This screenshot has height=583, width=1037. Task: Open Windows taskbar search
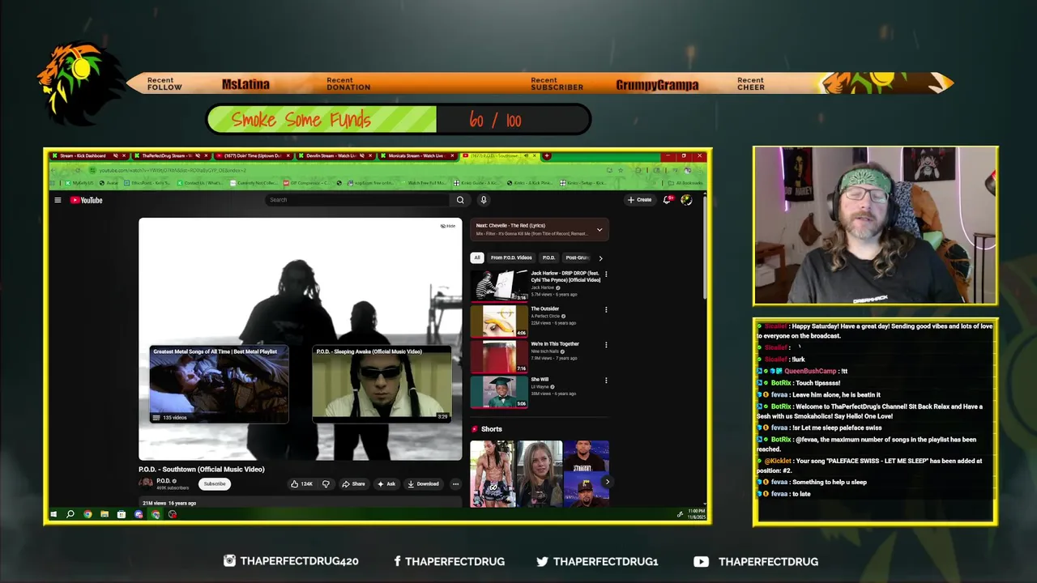coord(70,514)
